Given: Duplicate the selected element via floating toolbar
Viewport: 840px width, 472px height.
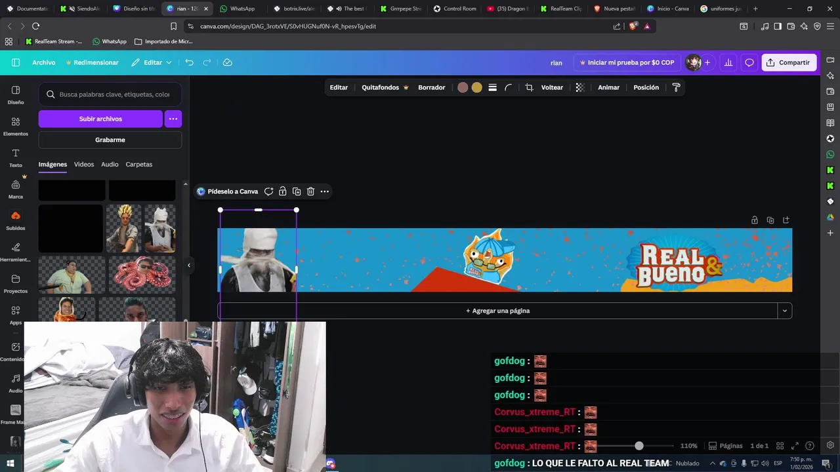Looking at the screenshot, I should [x=297, y=191].
